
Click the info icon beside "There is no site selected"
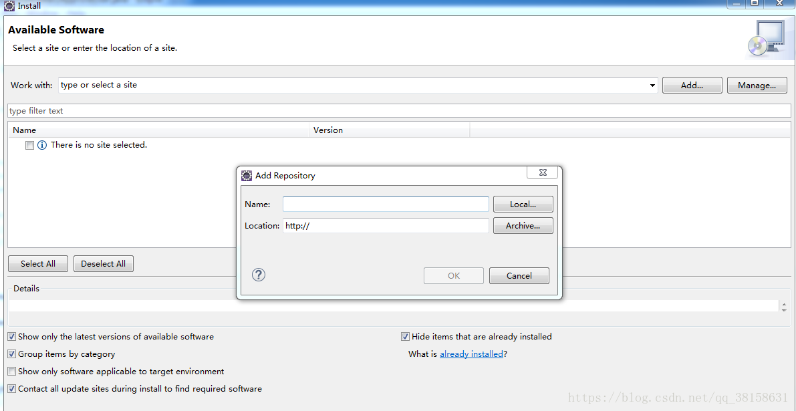42,144
